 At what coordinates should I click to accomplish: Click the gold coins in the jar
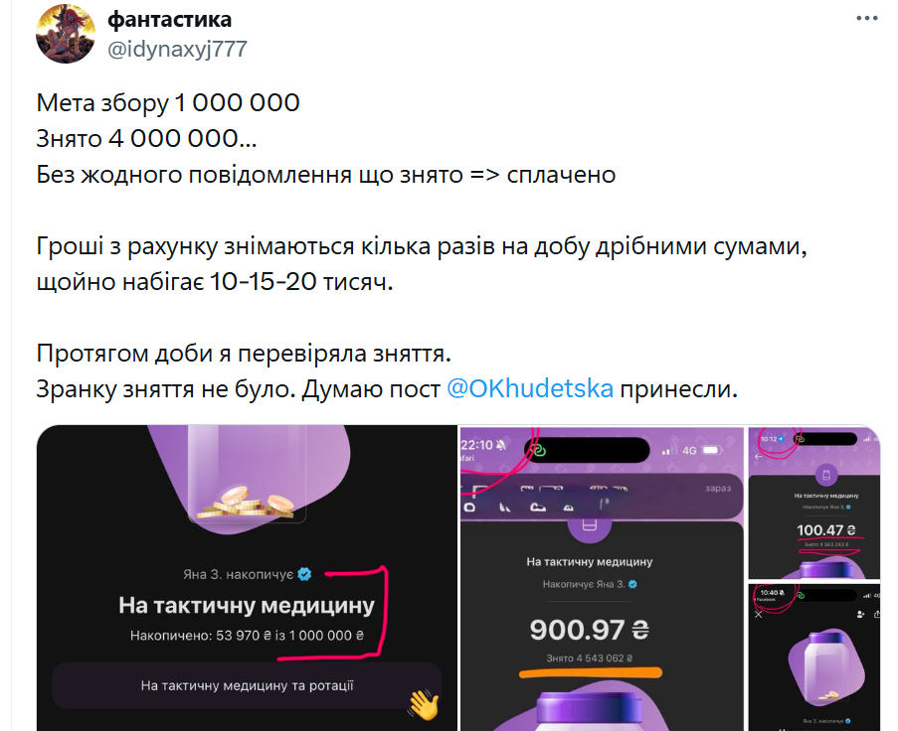coord(245,503)
